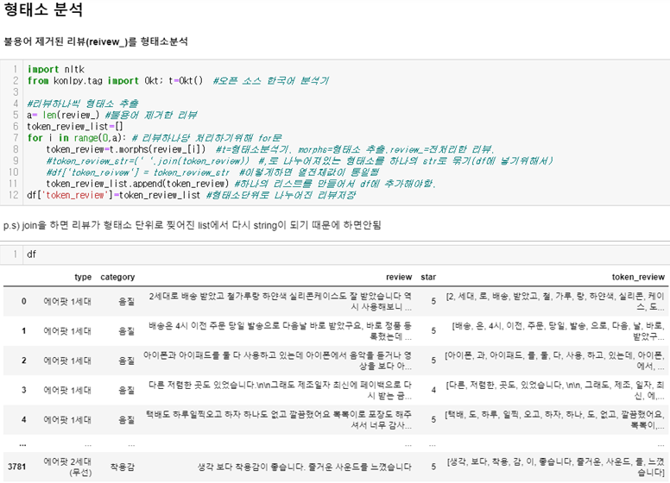Click the review starting '배송은 4시 이전 주문'
Screen dimensions: 670x483
click(x=280, y=330)
